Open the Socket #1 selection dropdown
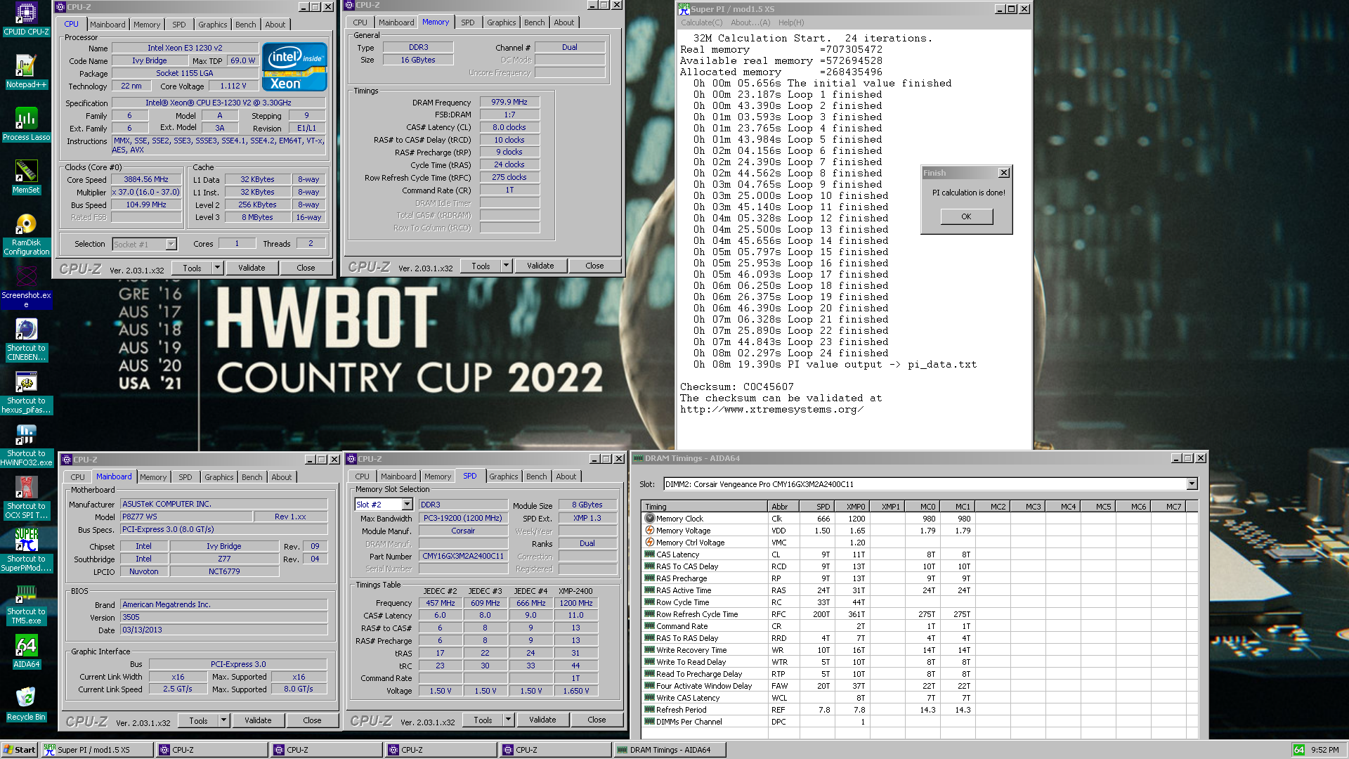The image size is (1349, 759). point(171,244)
